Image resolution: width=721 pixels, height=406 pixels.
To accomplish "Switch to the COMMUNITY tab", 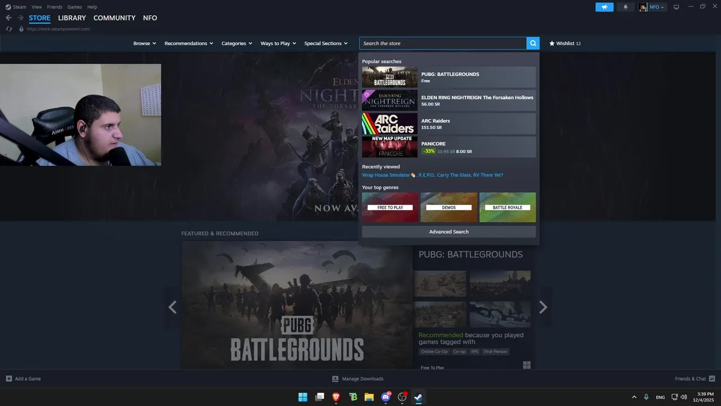I will [114, 18].
